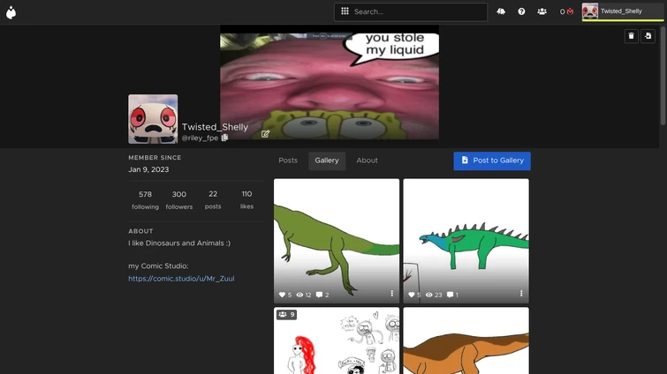Image resolution: width=667 pixels, height=374 pixels.
Task: View the 300 followers list
Action: click(179, 200)
